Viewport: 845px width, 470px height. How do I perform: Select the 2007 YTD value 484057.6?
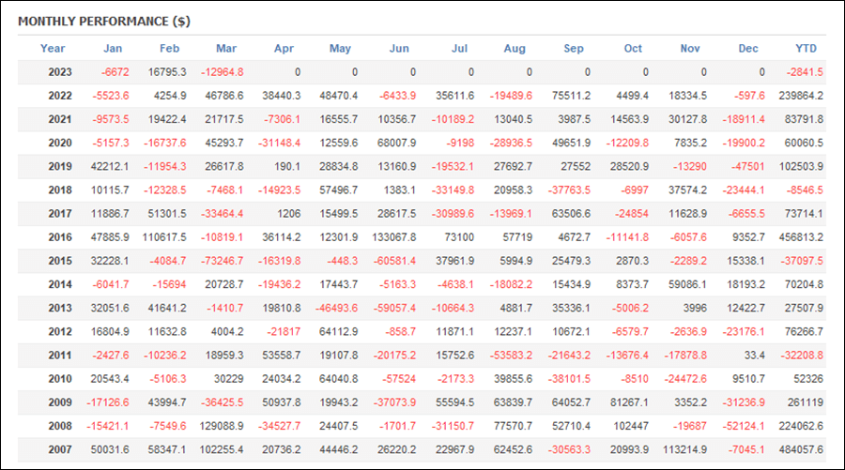[801, 449]
